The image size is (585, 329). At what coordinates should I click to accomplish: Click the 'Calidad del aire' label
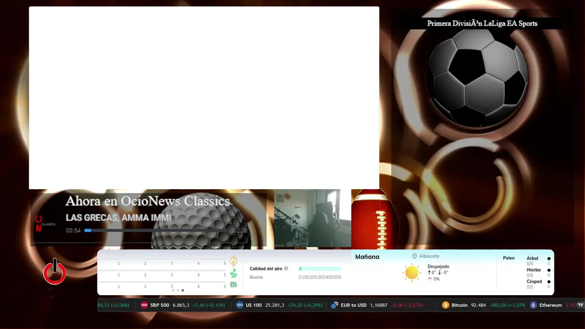[x=266, y=269]
